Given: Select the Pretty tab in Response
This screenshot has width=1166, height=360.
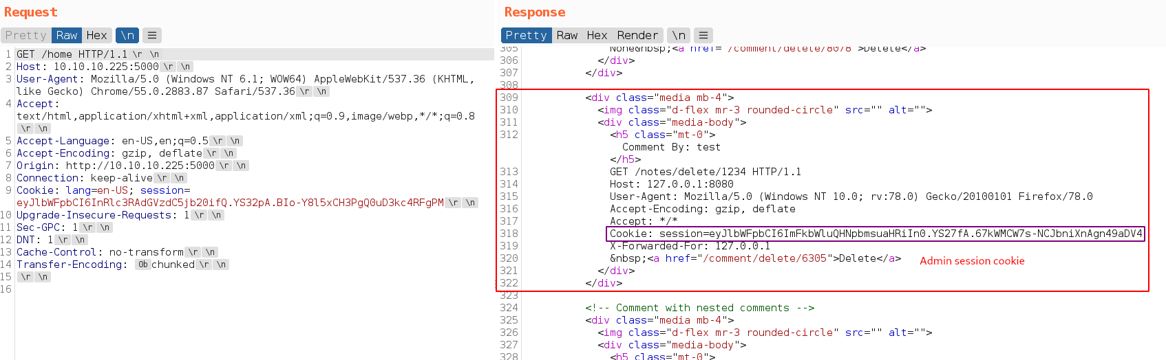Looking at the screenshot, I should click(526, 35).
